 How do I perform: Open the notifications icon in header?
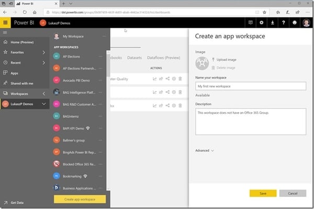pos(250,22)
